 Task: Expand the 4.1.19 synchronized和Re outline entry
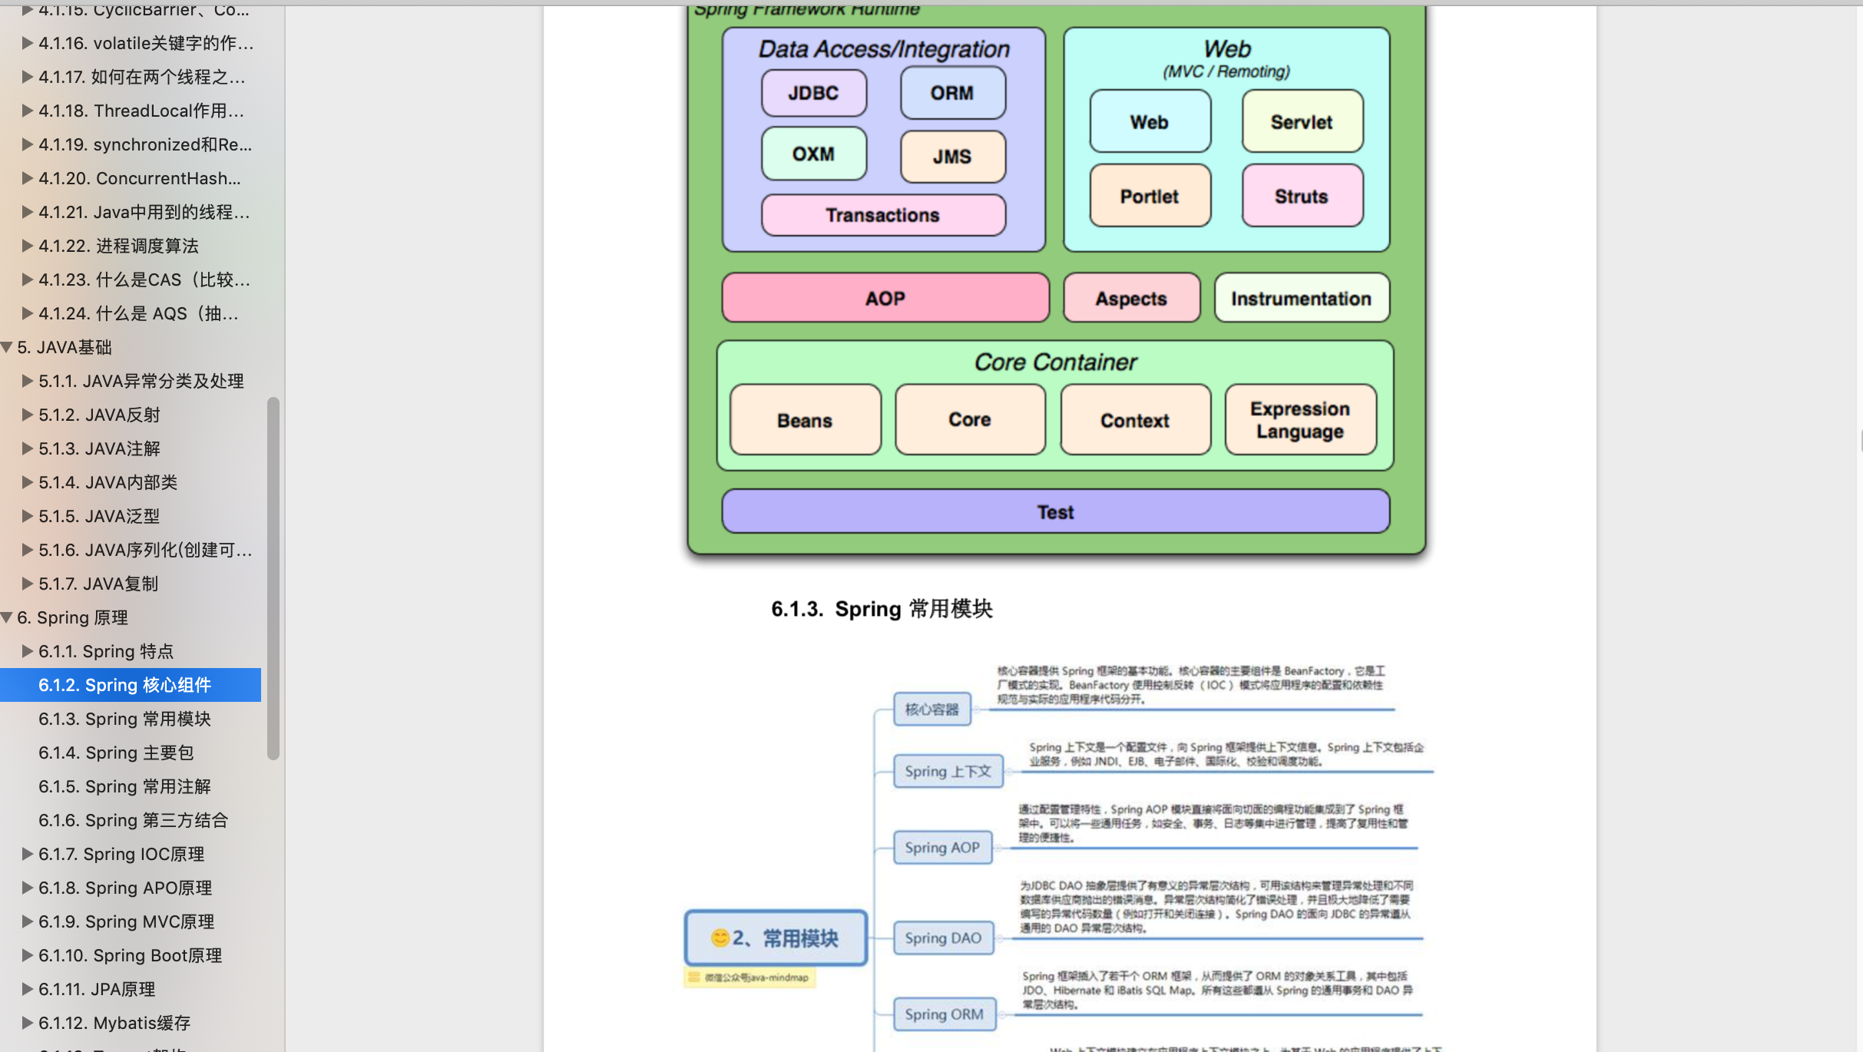[27, 144]
